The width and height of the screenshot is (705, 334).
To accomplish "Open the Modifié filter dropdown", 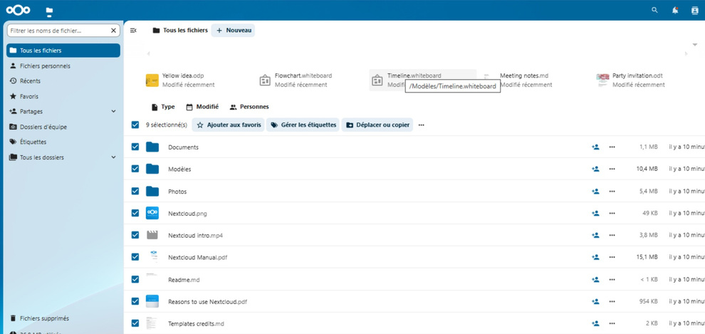I will [202, 107].
